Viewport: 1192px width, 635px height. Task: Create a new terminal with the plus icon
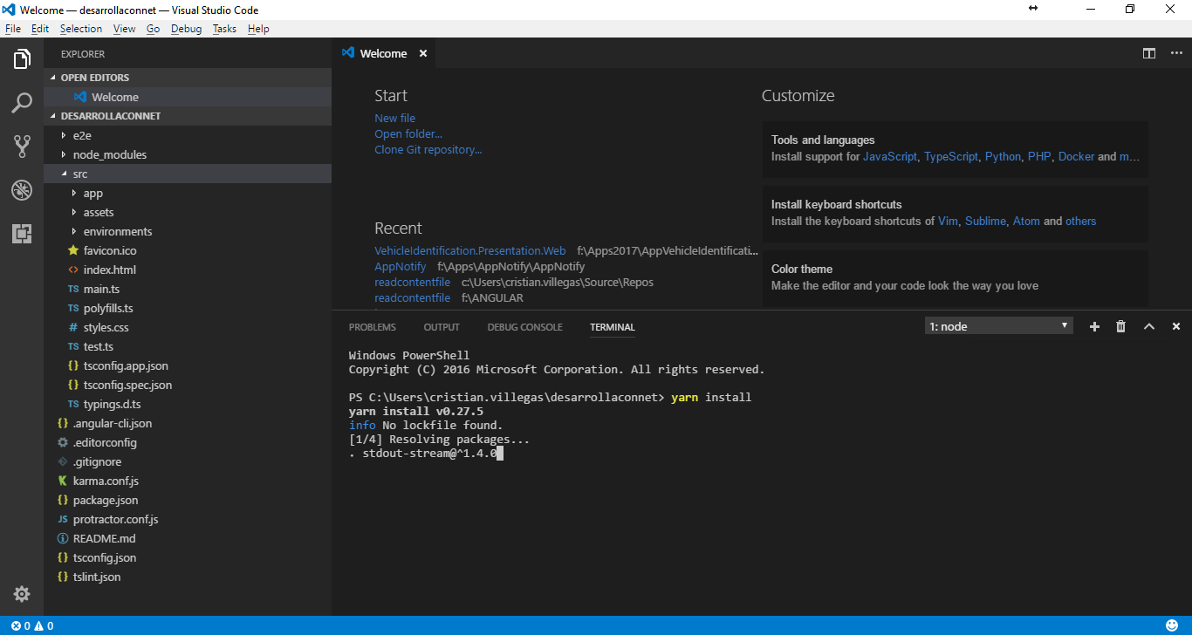click(1094, 326)
